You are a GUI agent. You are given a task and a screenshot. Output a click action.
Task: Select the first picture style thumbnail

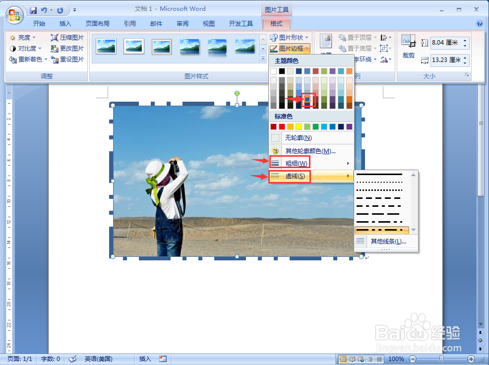pos(106,46)
